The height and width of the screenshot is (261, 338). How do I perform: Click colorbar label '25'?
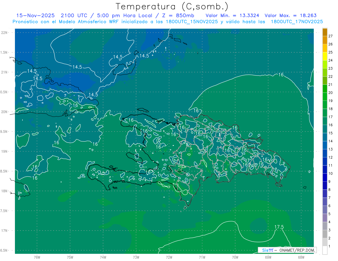[x=330, y=52]
